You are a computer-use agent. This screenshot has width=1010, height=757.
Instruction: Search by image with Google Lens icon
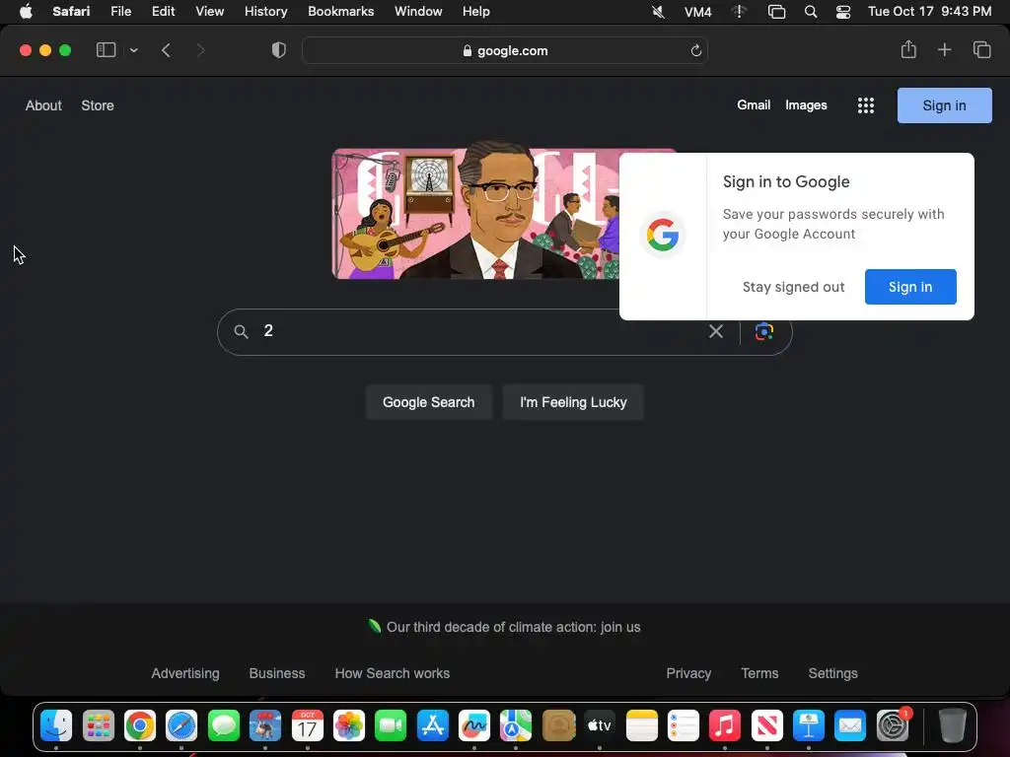point(764,331)
